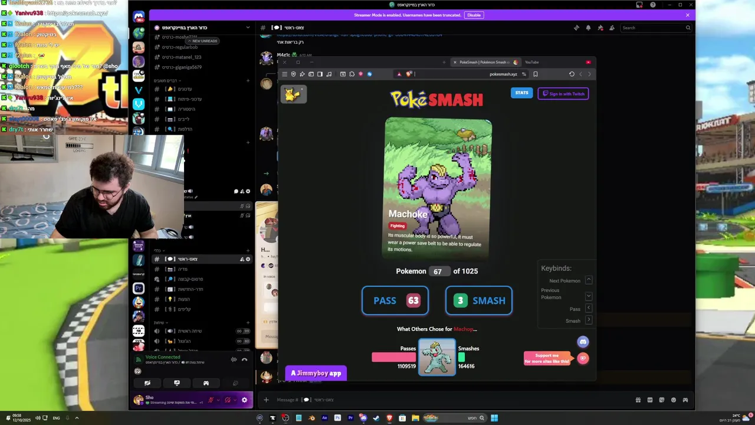The width and height of the screenshot is (755, 425).
Task: Open Discord notification bell in header
Action: pyautogui.click(x=588, y=28)
